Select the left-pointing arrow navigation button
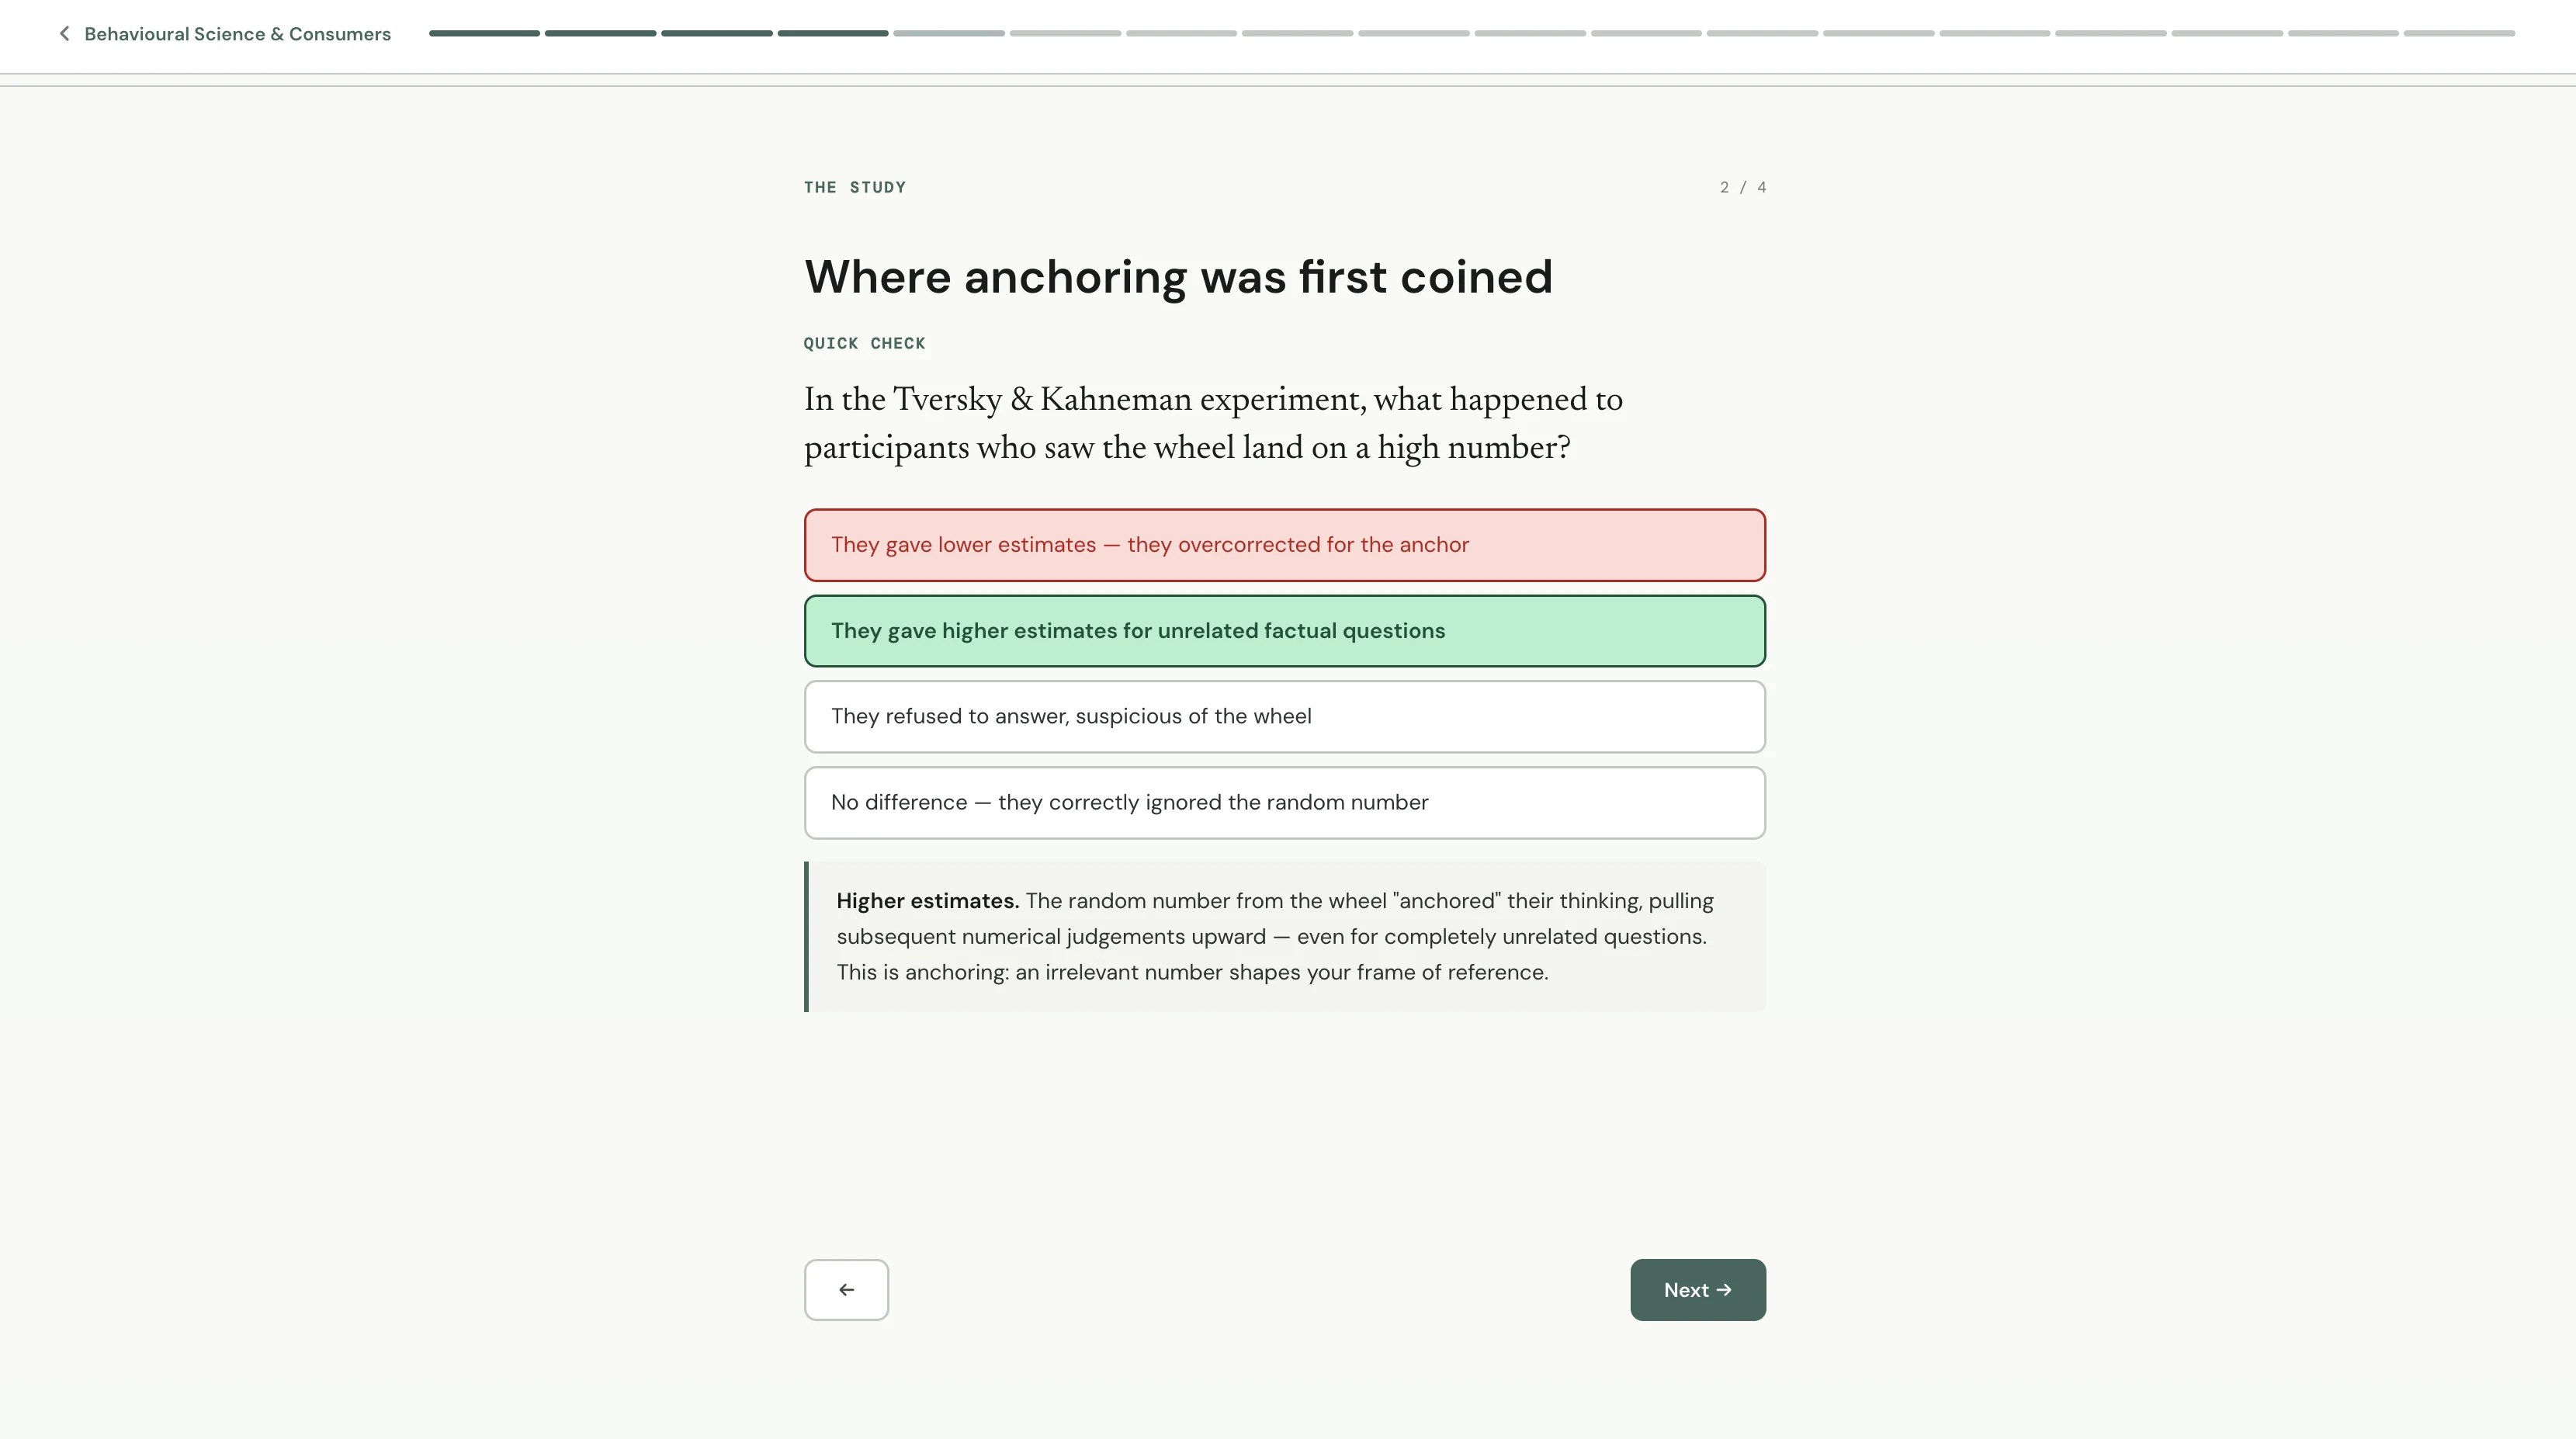The height and width of the screenshot is (1439, 2576). coord(846,1289)
